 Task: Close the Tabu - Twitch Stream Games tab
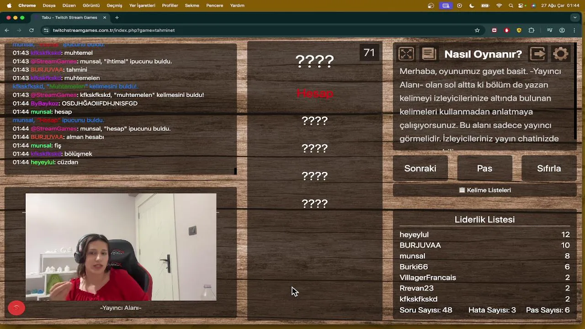[x=105, y=17]
